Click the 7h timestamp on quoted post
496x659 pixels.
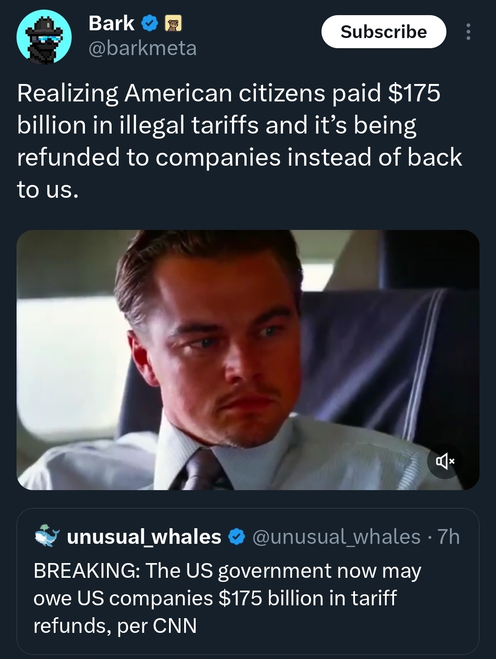(x=448, y=536)
